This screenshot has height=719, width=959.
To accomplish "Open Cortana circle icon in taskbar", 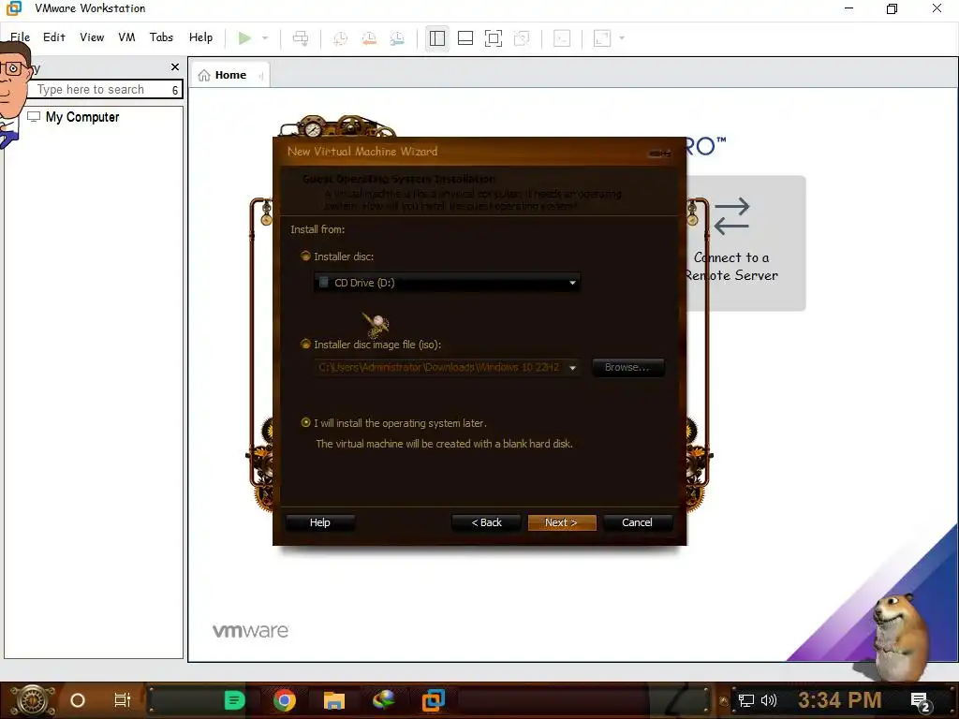I will (78, 700).
